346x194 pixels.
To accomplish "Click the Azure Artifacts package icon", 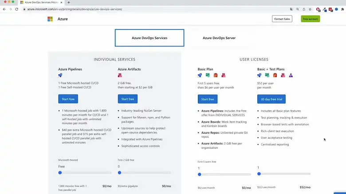I will 120,75.
